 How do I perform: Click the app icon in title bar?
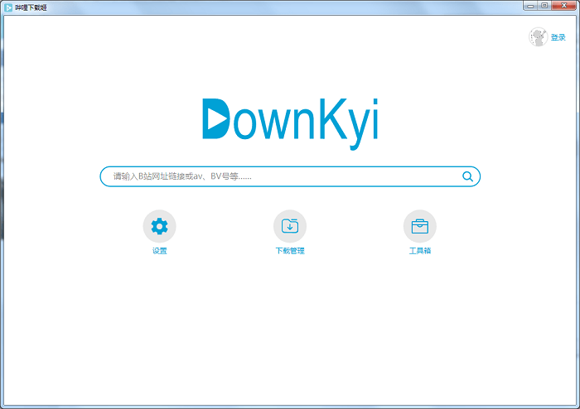pyautogui.click(x=7, y=6)
